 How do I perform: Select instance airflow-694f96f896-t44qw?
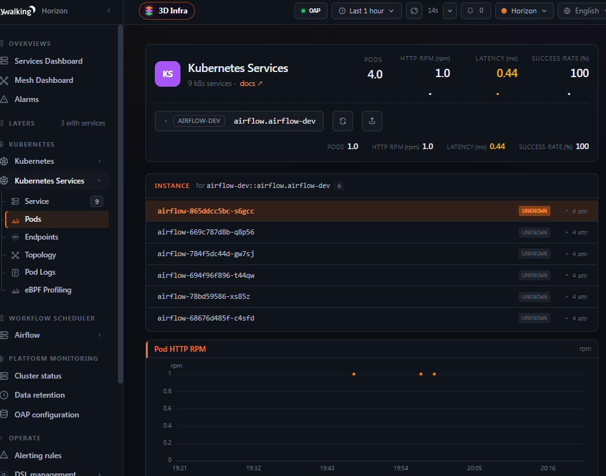(372, 275)
